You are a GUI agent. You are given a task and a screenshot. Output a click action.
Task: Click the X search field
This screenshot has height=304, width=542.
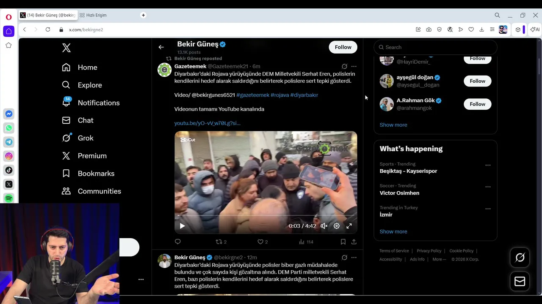click(x=435, y=47)
